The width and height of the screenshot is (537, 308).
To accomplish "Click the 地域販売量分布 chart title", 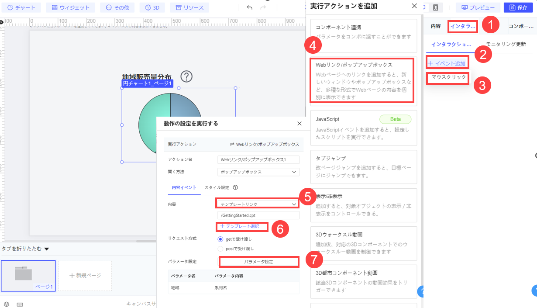I will pos(147,77).
